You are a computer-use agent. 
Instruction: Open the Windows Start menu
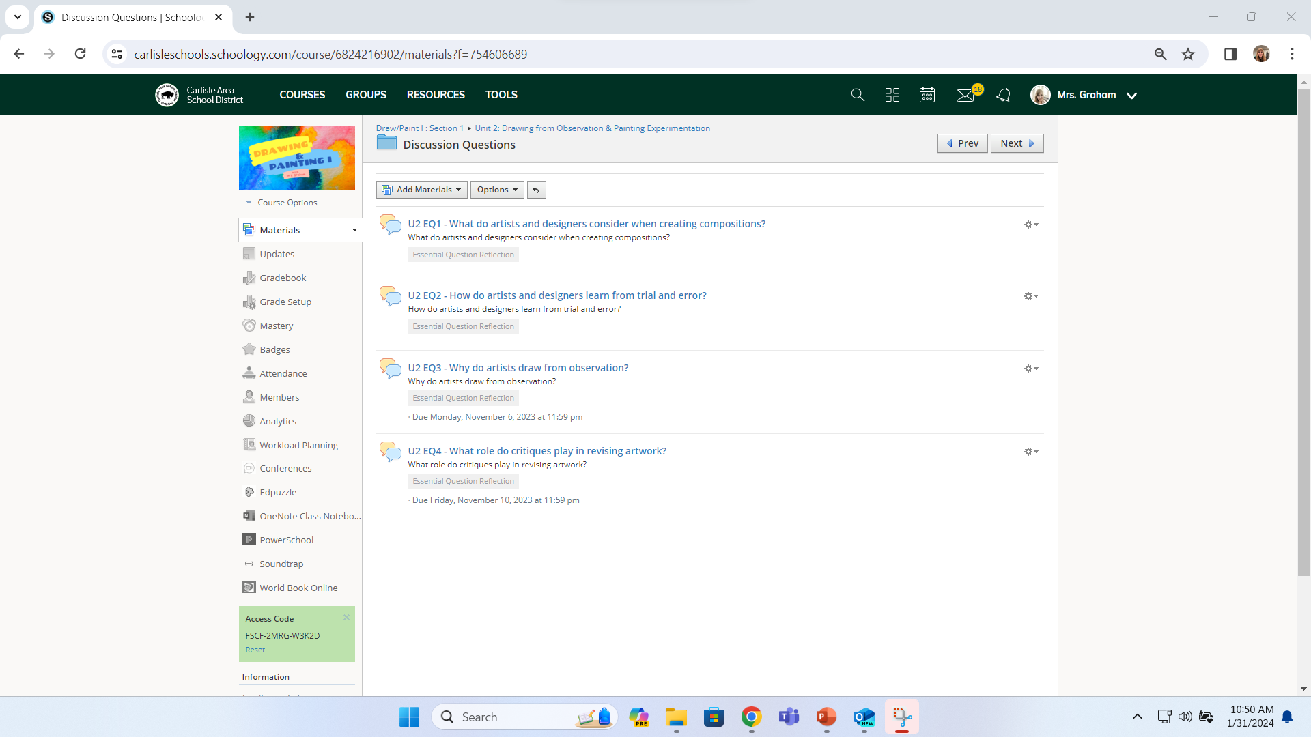click(409, 717)
